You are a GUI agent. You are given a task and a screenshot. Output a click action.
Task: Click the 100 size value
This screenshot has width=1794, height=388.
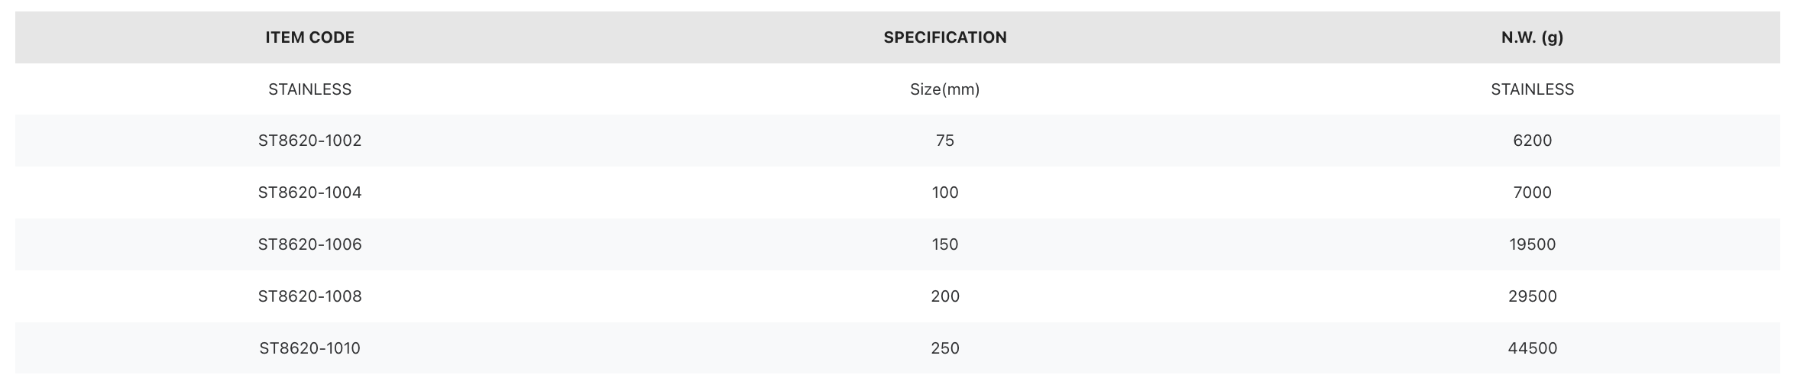945,192
